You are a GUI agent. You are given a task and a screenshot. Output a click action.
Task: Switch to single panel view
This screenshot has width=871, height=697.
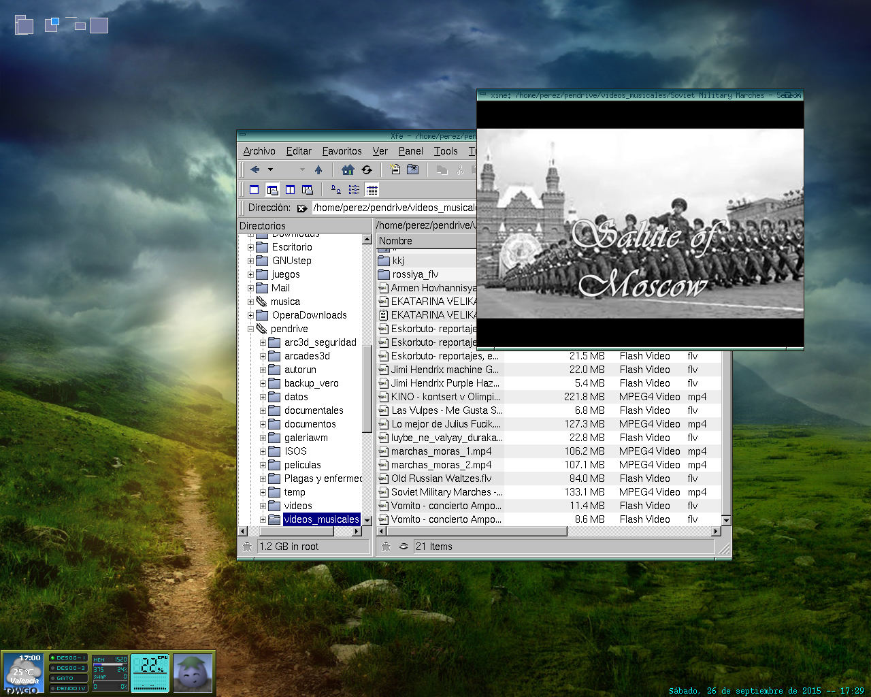(x=254, y=190)
